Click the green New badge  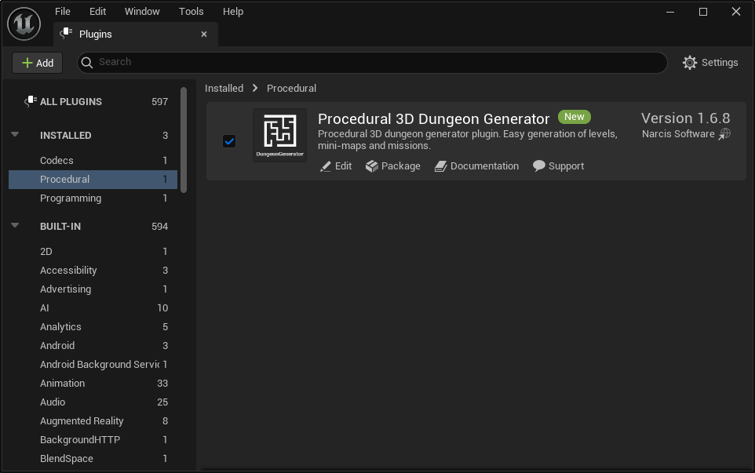point(574,117)
